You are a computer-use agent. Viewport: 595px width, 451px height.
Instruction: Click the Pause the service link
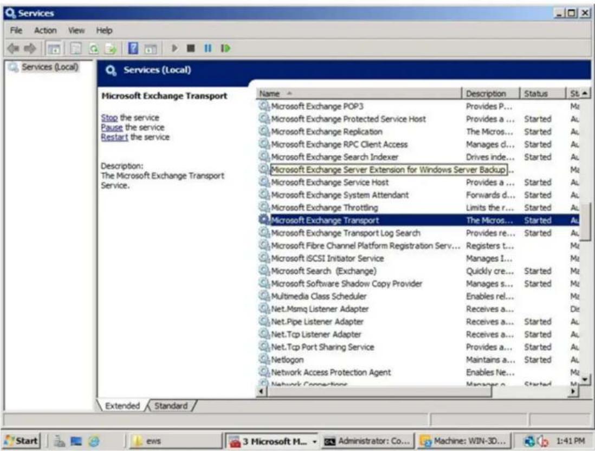pos(112,127)
